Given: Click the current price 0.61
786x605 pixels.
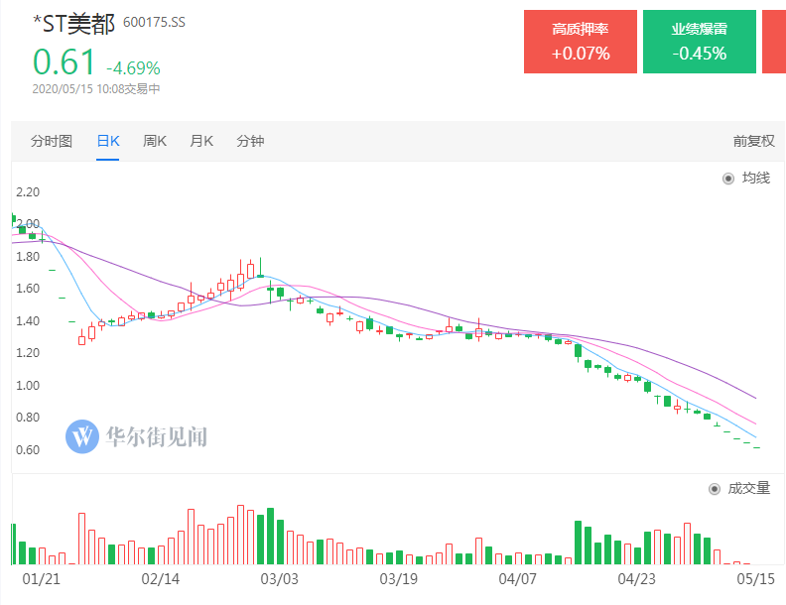Looking at the screenshot, I should pos(64,62).
